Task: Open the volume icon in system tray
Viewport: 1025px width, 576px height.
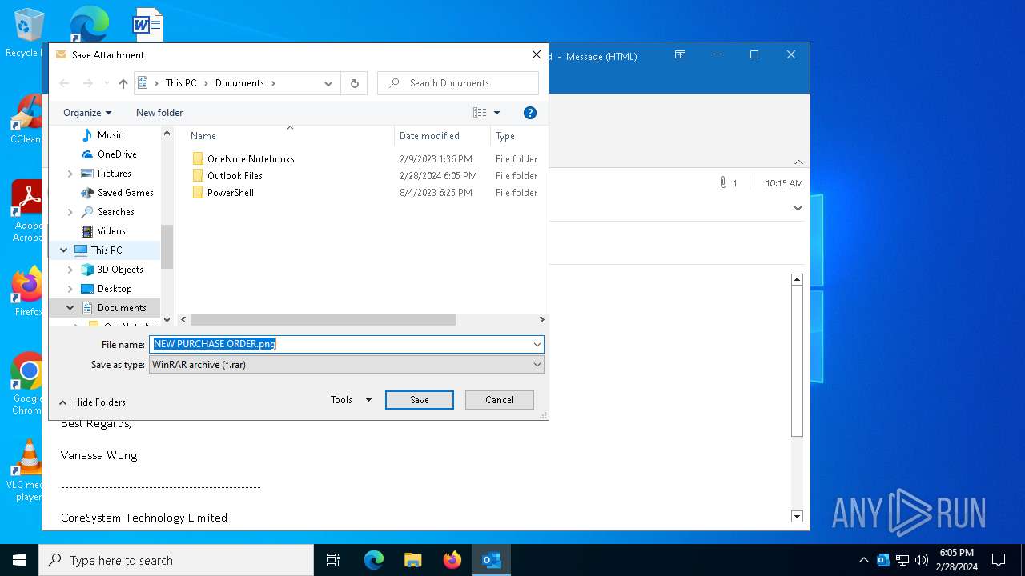Action: coord(921,560)
